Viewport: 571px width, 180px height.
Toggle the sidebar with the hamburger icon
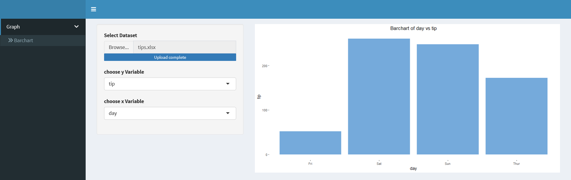[x=93, y=9]
